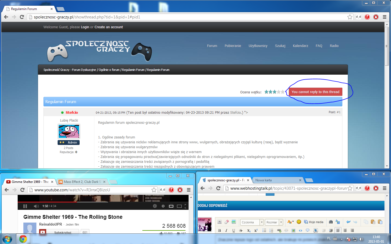This screenshot has width=391, height=244.
Task: Open Moje media in reply editor
Action: pos(314,222)
